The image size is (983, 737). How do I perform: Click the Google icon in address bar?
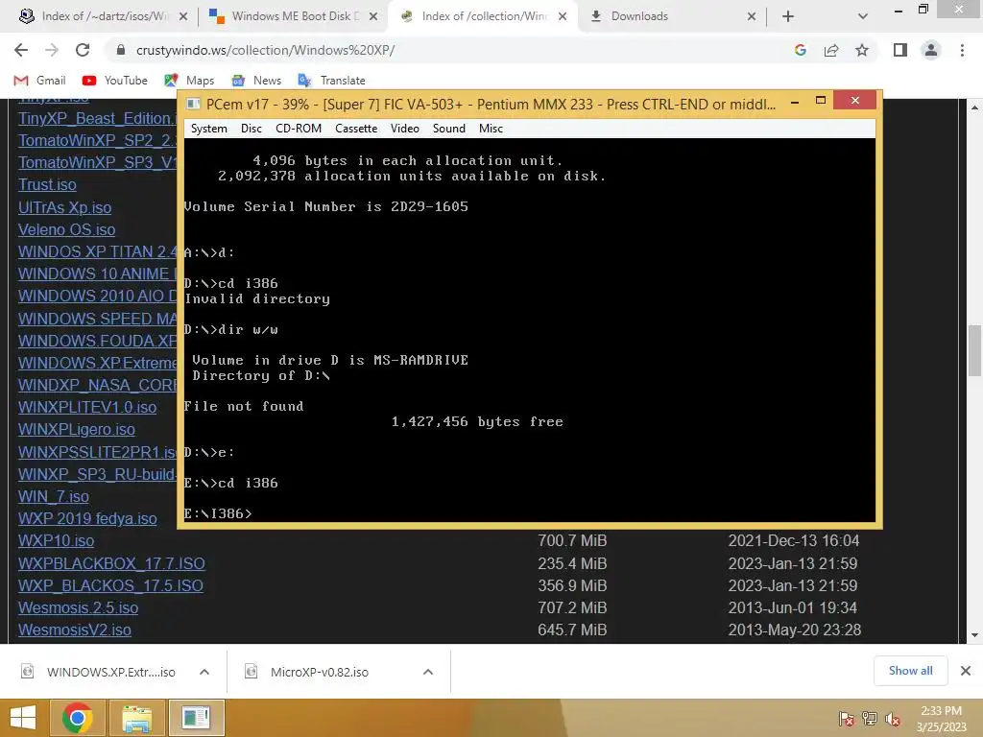(800, 50)
